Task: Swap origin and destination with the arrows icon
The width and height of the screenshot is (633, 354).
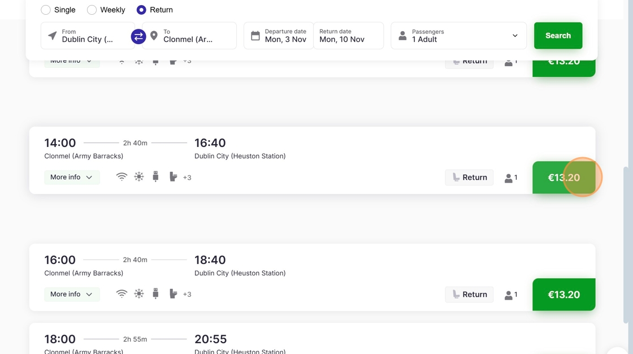Action: [138, 36]
